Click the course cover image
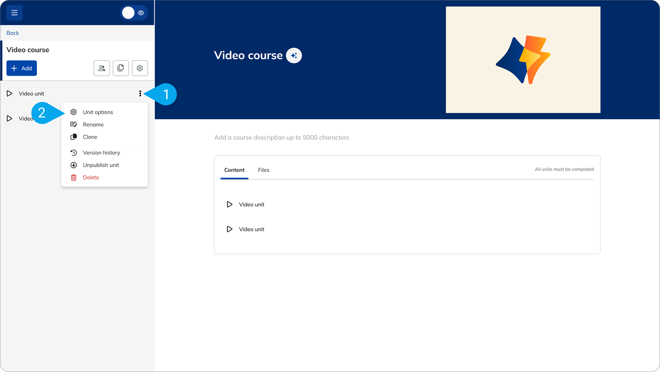 pos(523,60)
